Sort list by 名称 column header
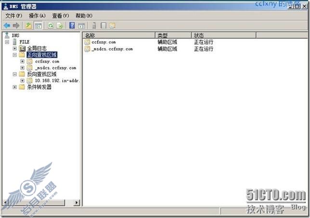The image size is (310, 218). 119,36
